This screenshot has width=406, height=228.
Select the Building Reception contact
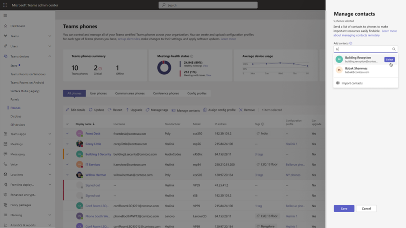click(389, 60)
